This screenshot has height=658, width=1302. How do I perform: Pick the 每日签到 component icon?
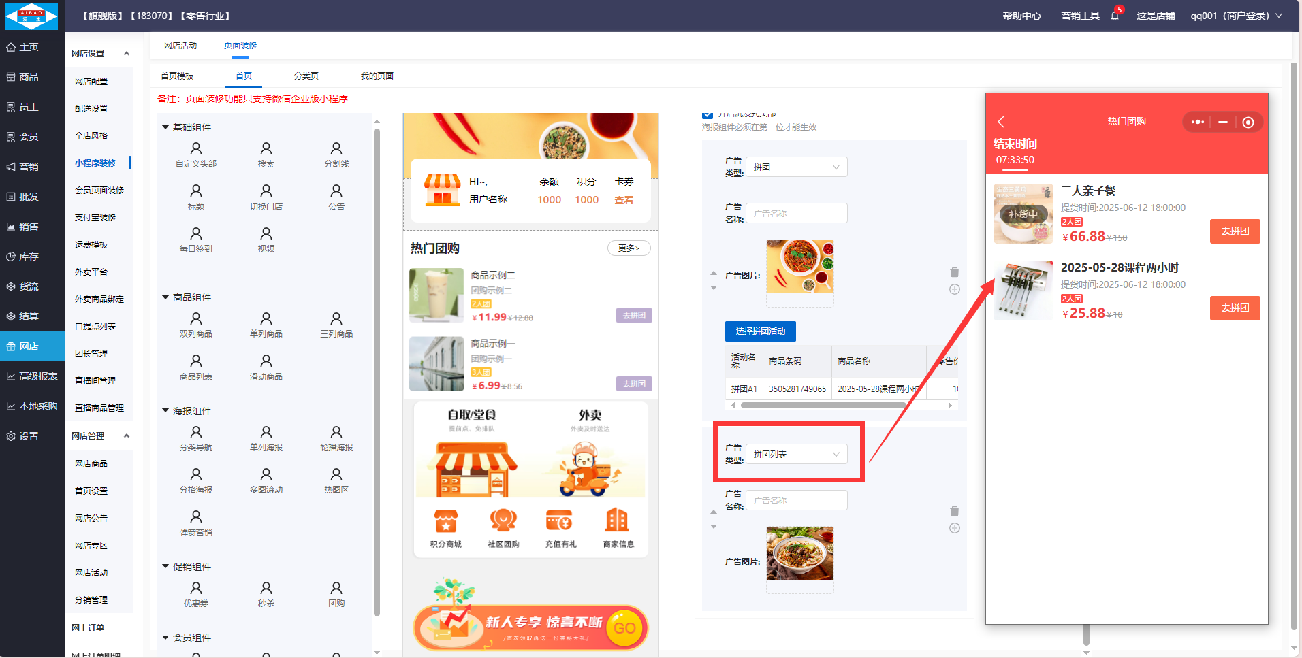pos(195,240)
